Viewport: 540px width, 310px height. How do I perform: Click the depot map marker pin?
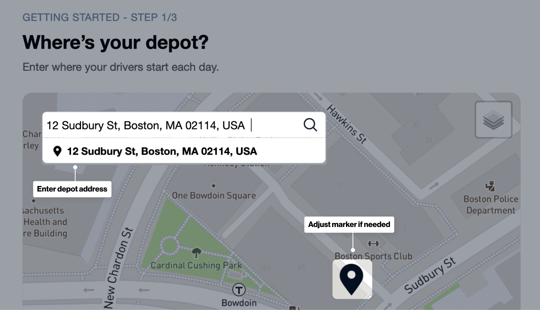pos(351,278)
